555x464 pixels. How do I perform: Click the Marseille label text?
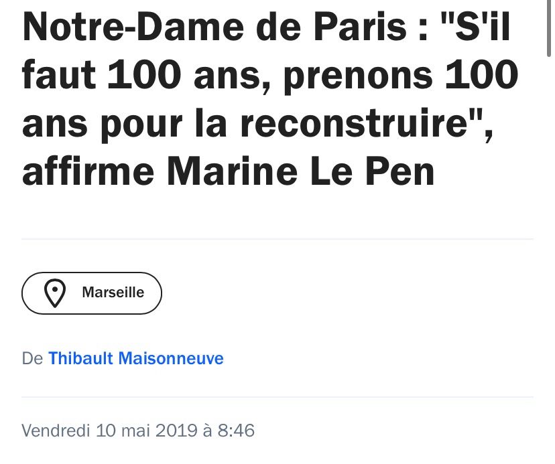coord(113,293)
